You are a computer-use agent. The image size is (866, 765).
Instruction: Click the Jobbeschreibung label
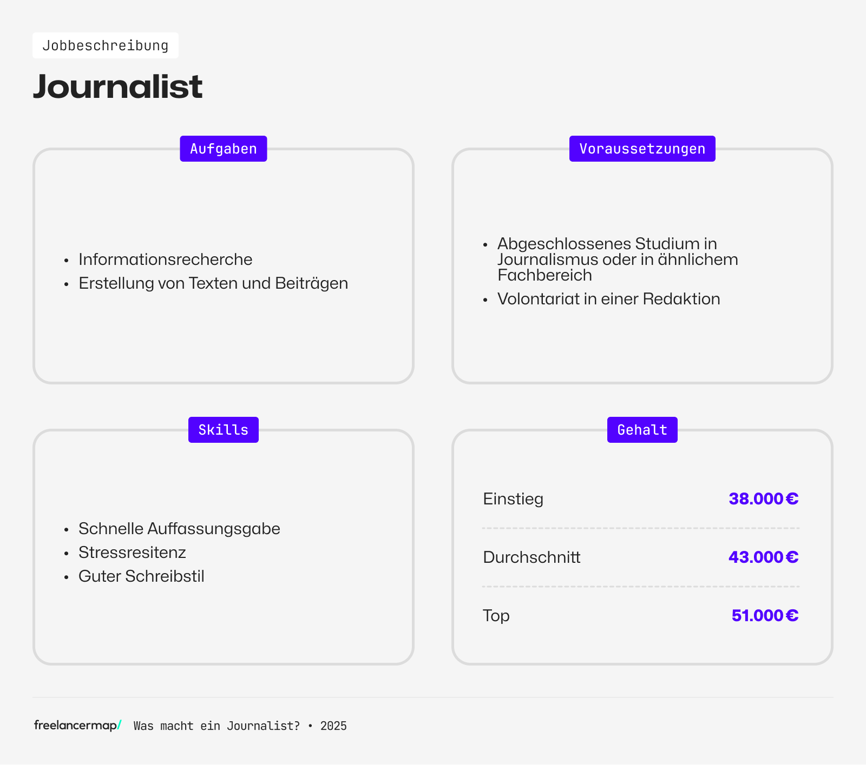(106, 45)
